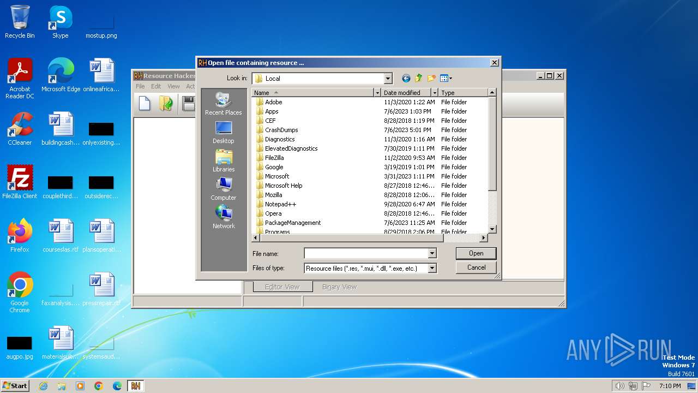The image size is (698, 393).
Task: Go up one folder level icon
Action: (419, 79)
